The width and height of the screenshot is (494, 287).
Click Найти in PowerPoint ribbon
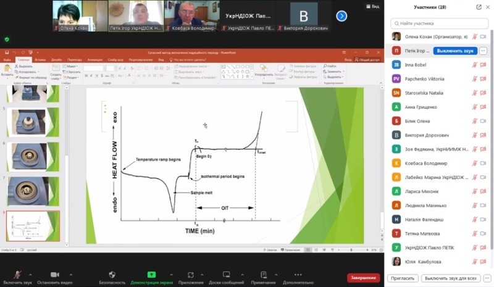coord(330,66)
